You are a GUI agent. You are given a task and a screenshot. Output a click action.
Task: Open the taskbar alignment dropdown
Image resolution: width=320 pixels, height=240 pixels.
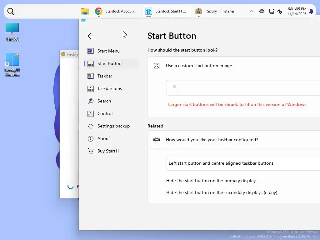[x=243, y=163]
